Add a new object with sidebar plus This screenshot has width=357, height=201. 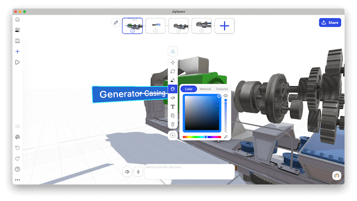17,51
